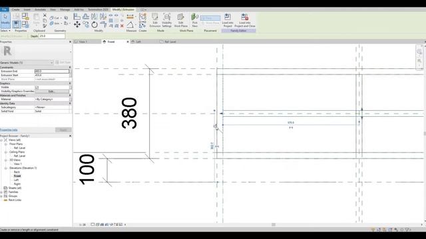Image resolution: width=426 pixels, height=239 pixels.
Task: Click the Mirror - Pick Axis icon
Action: [95, 17]
